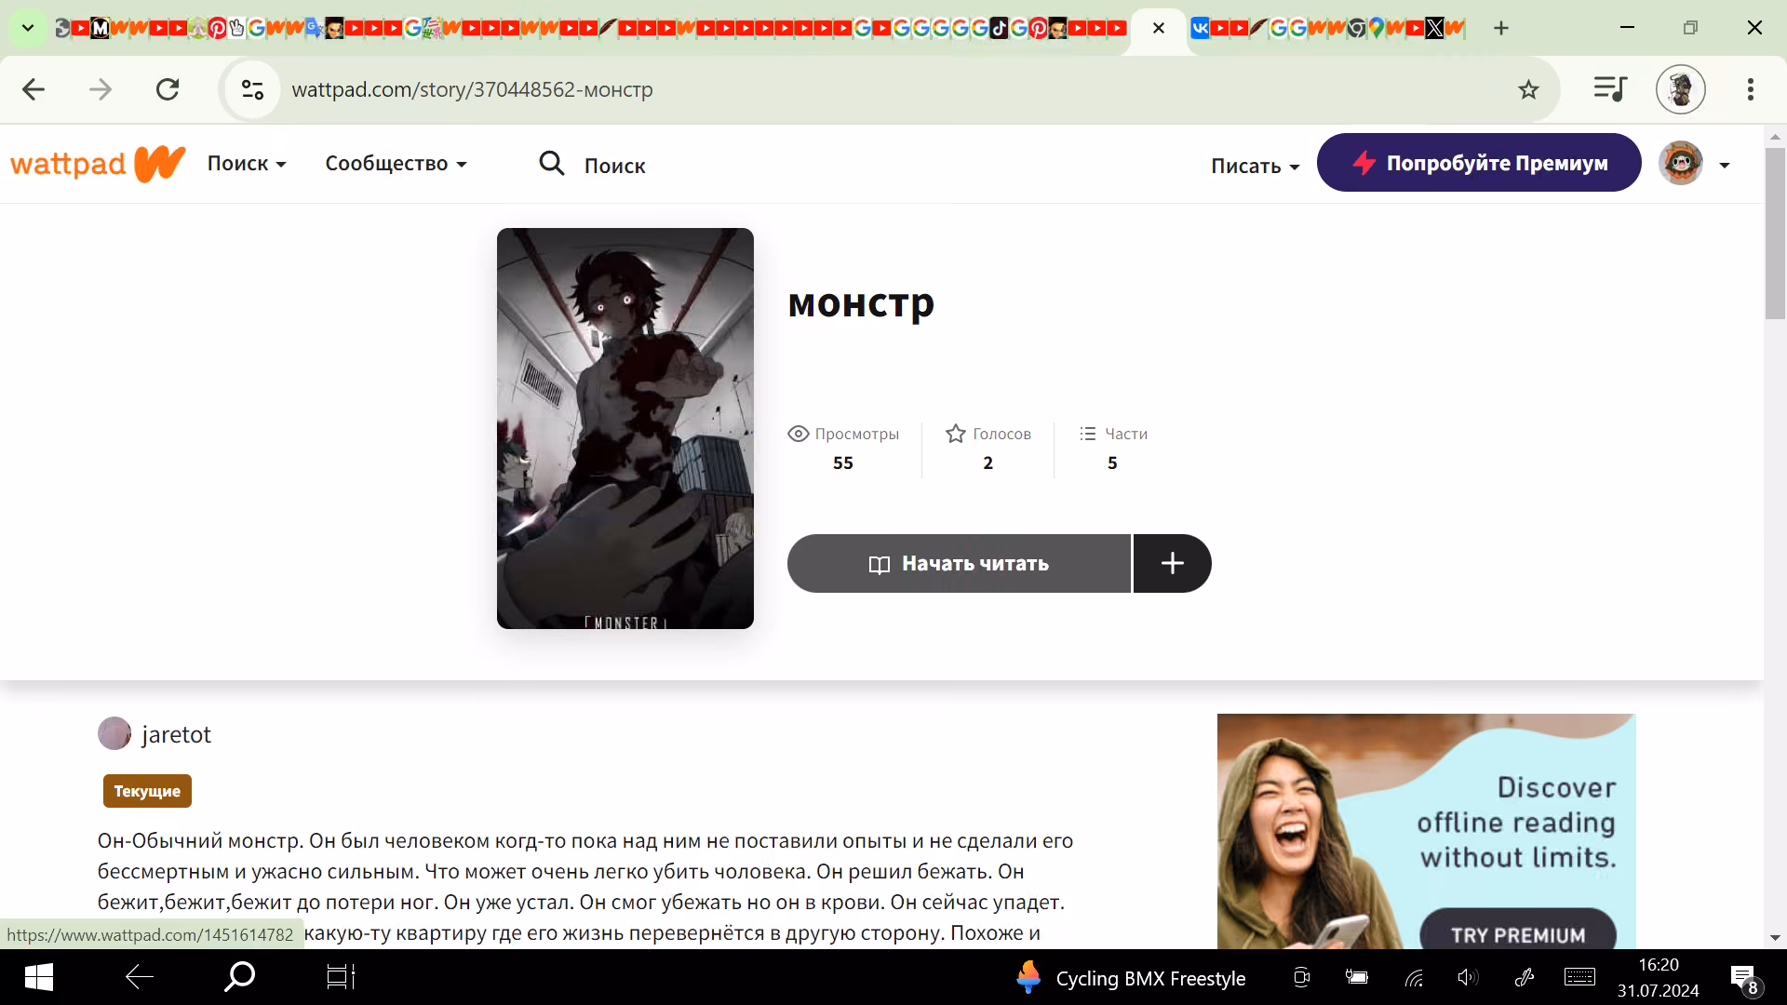The image size is (1787, 1005).
Task: Open Task View on the taskbar
Action: (341, 977)
